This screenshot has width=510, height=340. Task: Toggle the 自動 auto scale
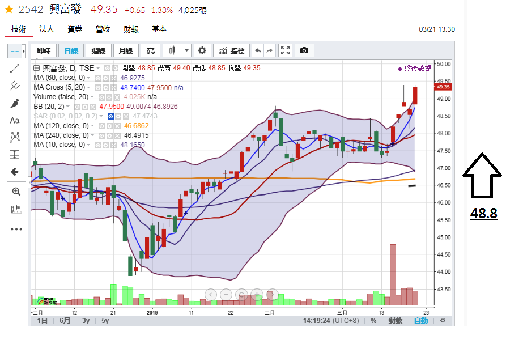421,321
